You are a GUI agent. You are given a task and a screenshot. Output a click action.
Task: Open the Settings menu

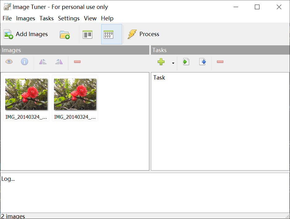tap(68, 18)
